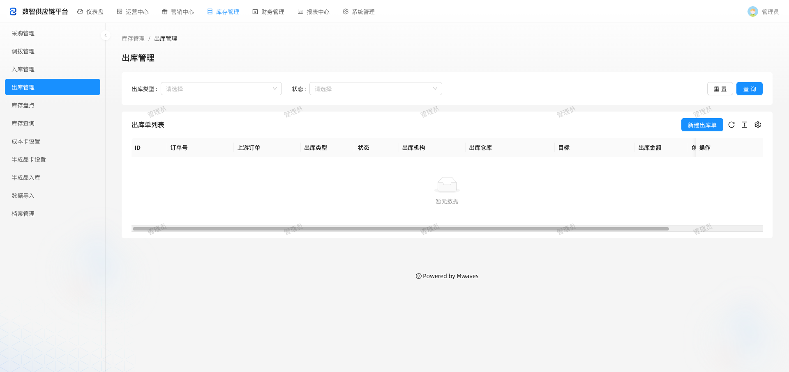Screen dimensions: 789x372
Task: Open the 报表中心 menu
Action: point(314,12)
